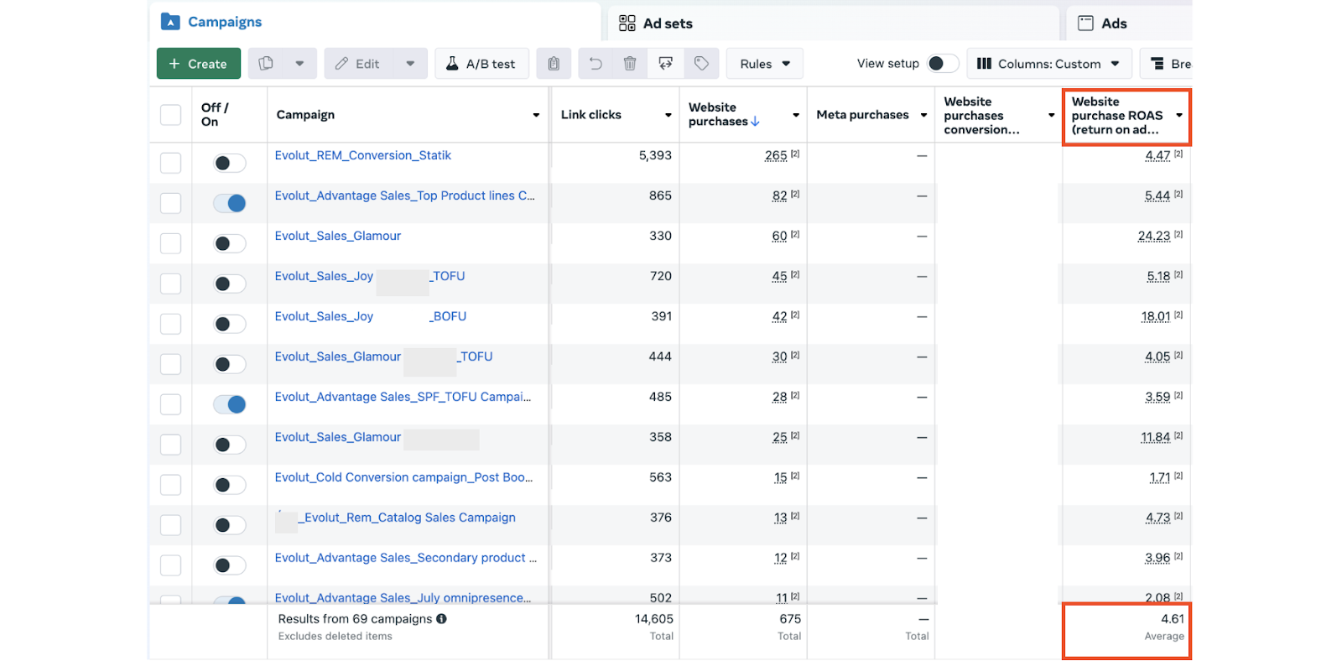
Task: Select checkbox for campaign with 330 link clicks
Action: (x=170, y=243)
